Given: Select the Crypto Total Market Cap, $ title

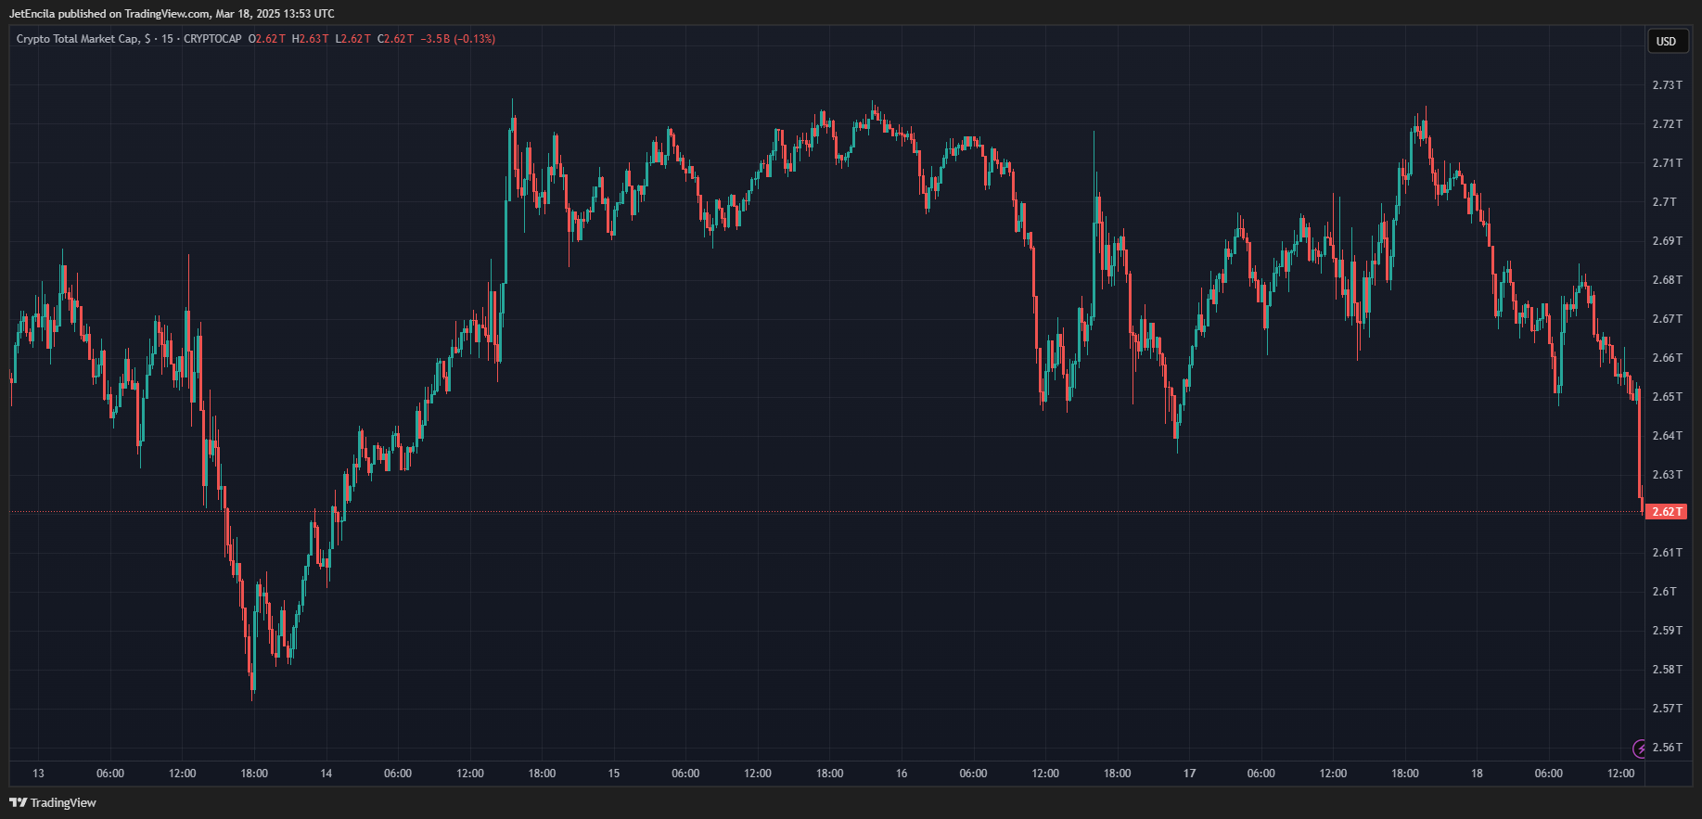Looking at the screenshot, I should click(x=79, y=39).
